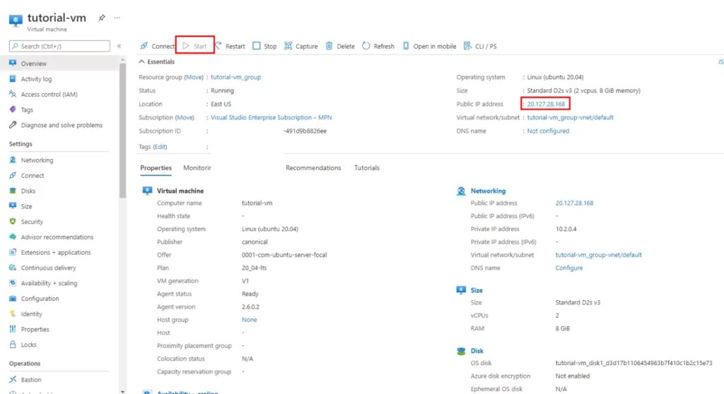This screenshot has width=724, height=394.
Task: Switch to the Monitoring tab
Action: click(x=197, y=168)
